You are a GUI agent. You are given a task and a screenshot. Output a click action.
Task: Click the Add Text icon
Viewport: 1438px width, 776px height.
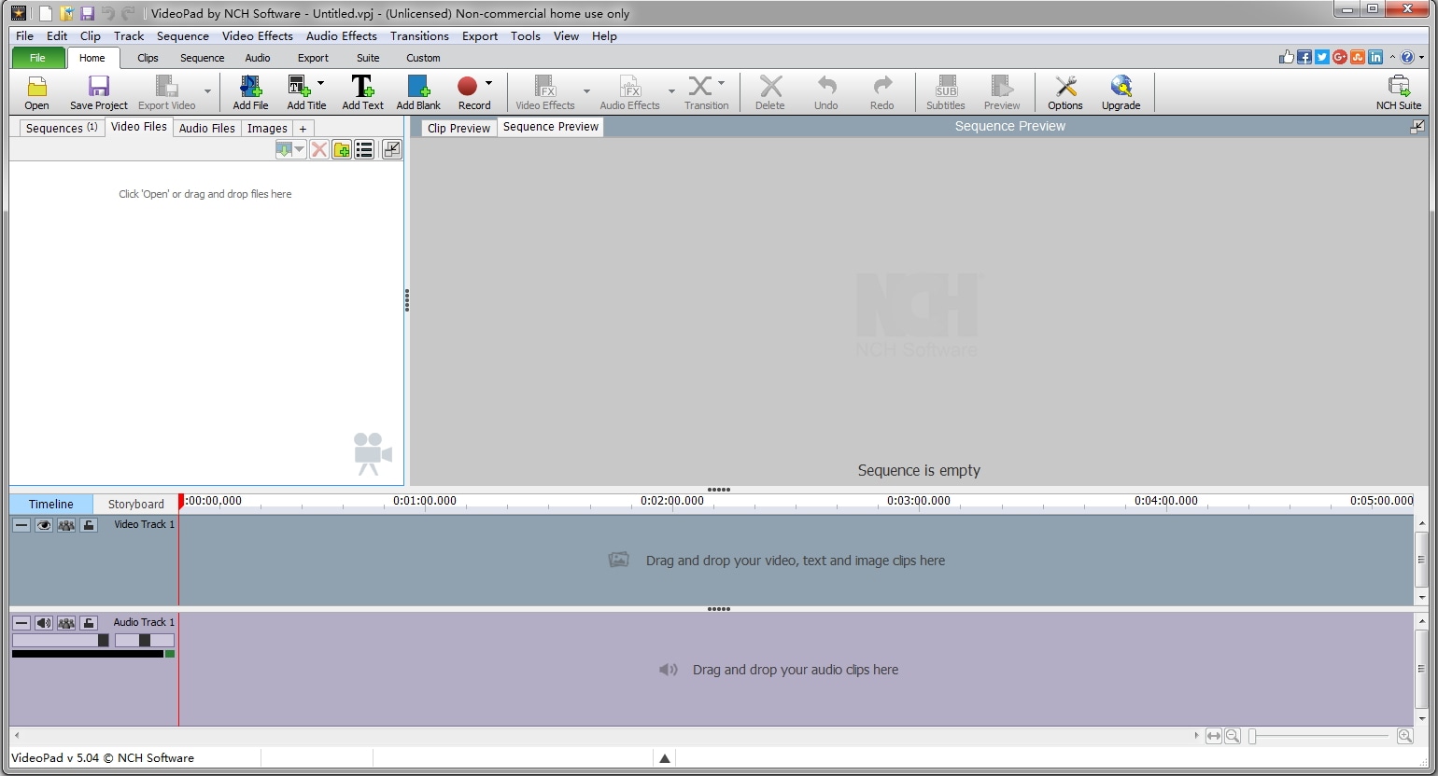click(362, 87)
